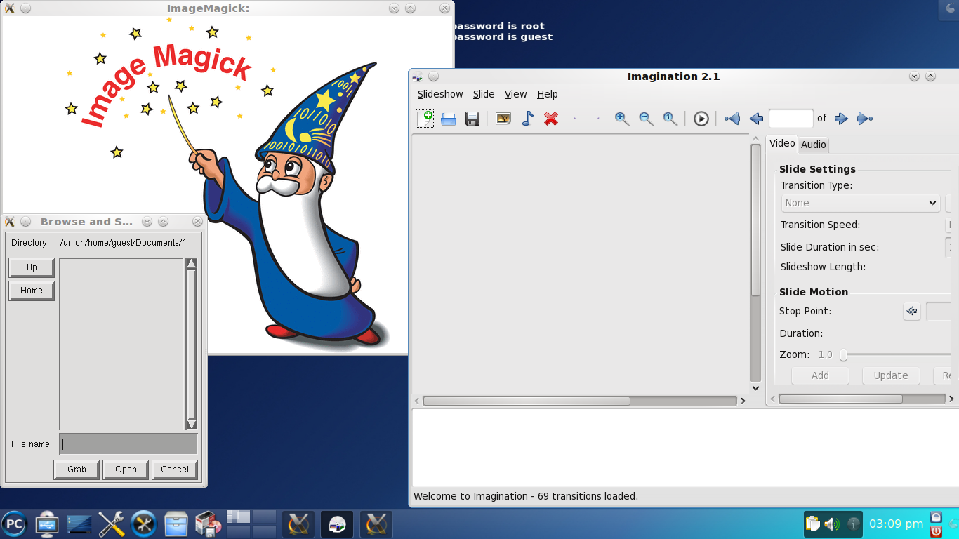Click the zoom in magnifier icon
Image resolution: width=959 pixels, height=539 pixels.
622,119
